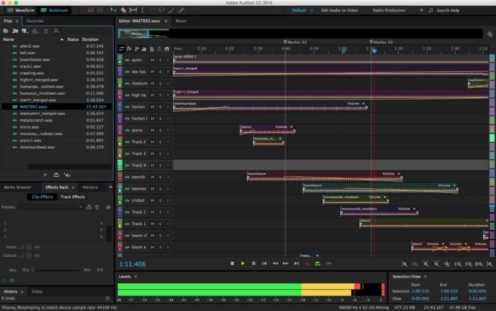Mute the cricket track
This screenshot has width=496, height=311.
[x=152, y=201]
